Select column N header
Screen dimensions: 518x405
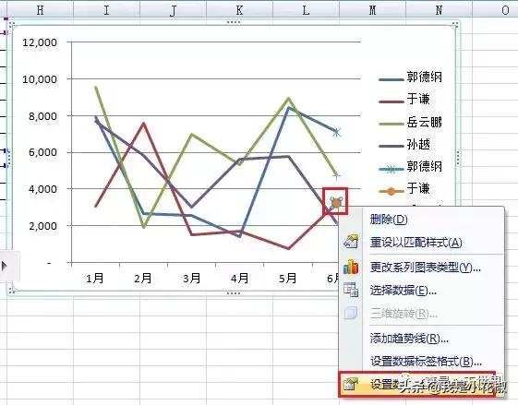[x=440, y=10]
